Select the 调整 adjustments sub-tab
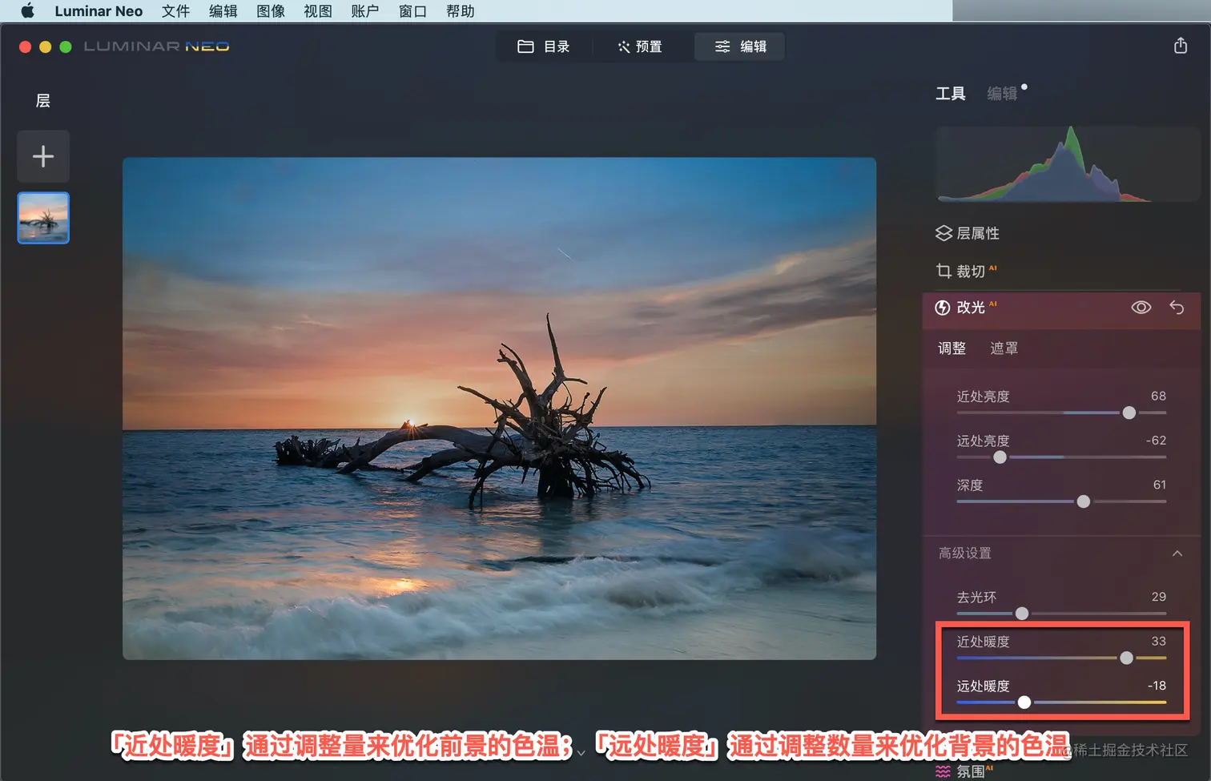Image resolution: width=1211 pixels, height=781 pixels. coord(952,348)
